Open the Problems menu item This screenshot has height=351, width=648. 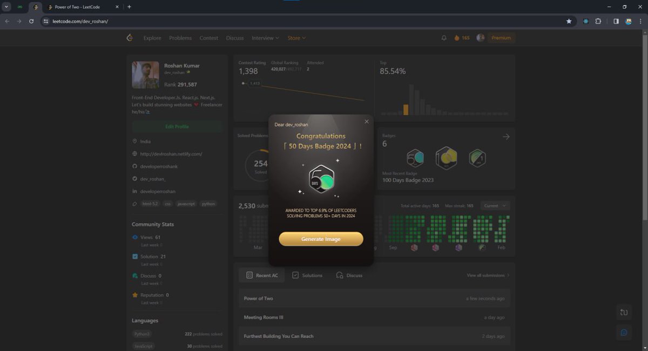tap(180, 38)
